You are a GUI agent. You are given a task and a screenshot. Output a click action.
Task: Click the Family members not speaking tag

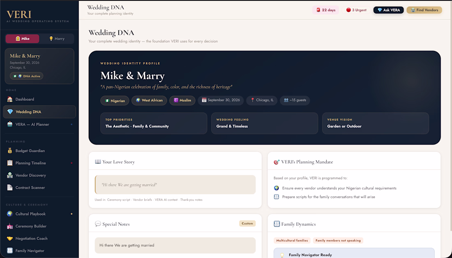click(338, 240)
